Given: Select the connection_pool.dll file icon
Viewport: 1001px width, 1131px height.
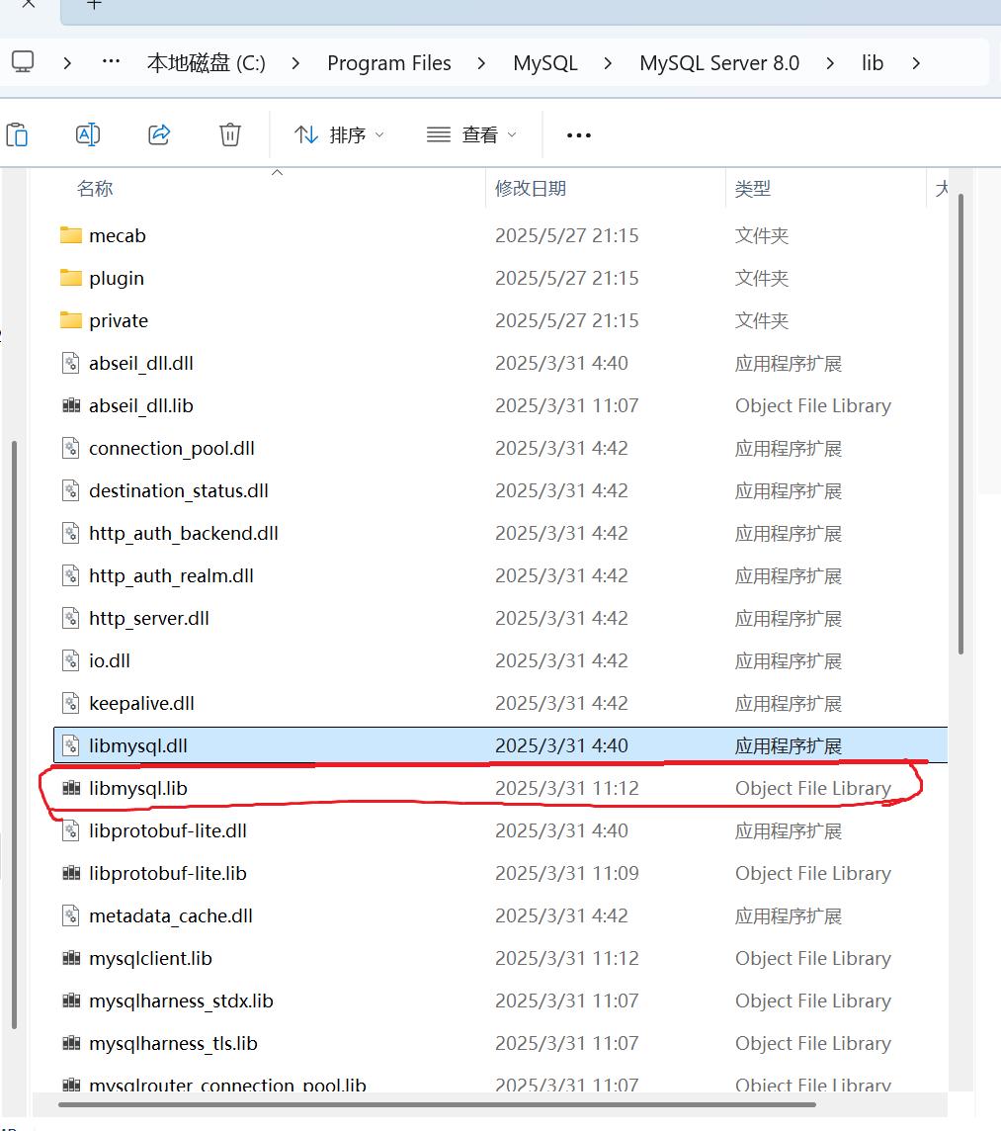Looking at the screenshot, I should pyautogui.click(x=71, y=448).
